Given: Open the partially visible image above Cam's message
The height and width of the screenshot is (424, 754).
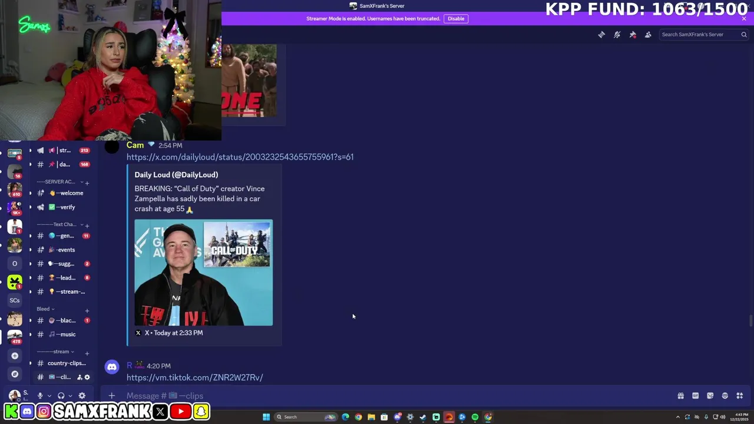Looking at the screenshot, I should click(249, 80).
